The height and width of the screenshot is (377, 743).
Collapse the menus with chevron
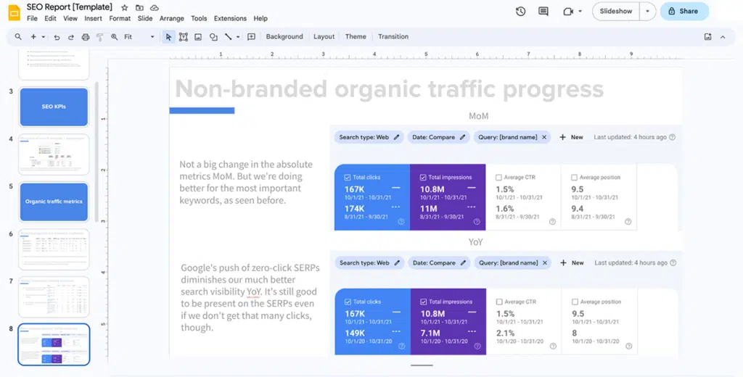723,37
